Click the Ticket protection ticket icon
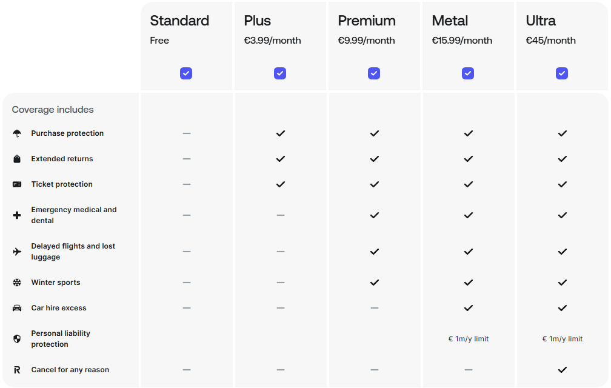Image resolution: width=611 pixels, height=388 pixels. click(17, 184)
